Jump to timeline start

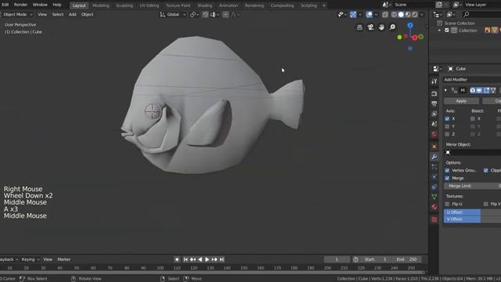[186, 259]
